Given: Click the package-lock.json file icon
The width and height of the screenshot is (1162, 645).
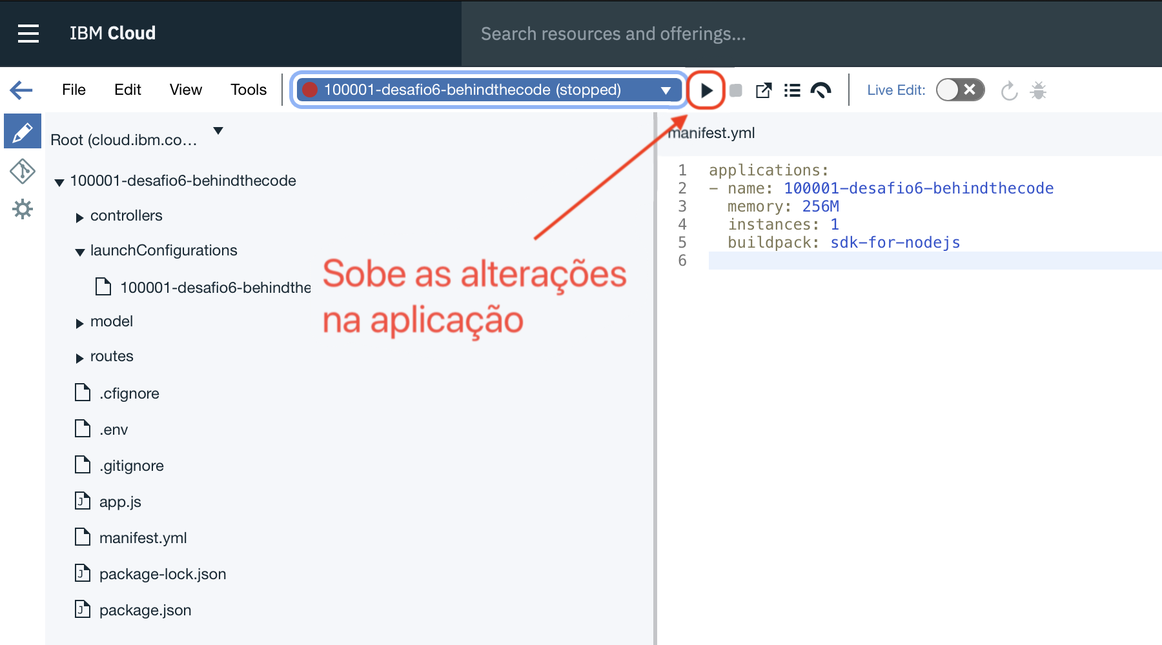Looking at the screenshot, I should click(83, 573).
